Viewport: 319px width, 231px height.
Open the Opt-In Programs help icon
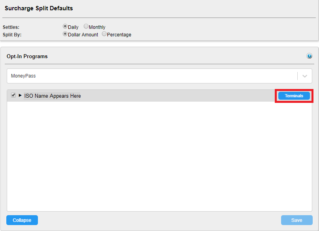[x=309, y=56]
